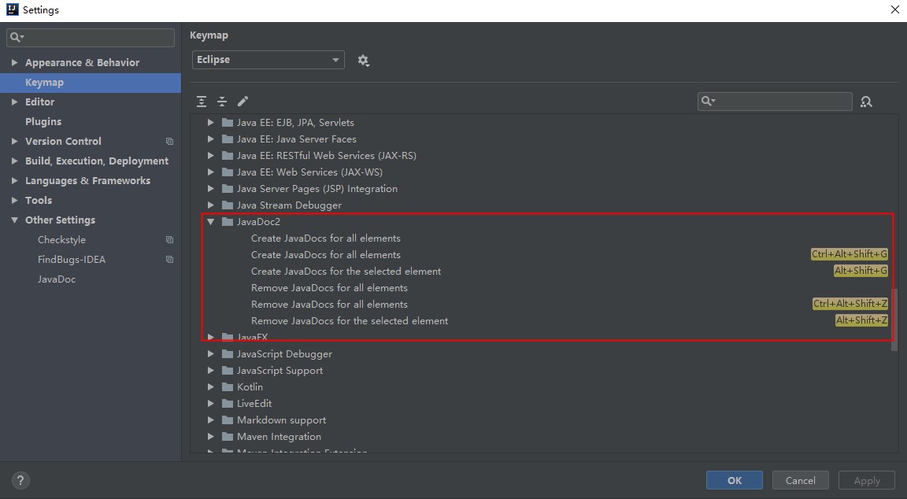Expand the Kotlin folder node
This screenshot has height=499, width=907.
(211, 387)
